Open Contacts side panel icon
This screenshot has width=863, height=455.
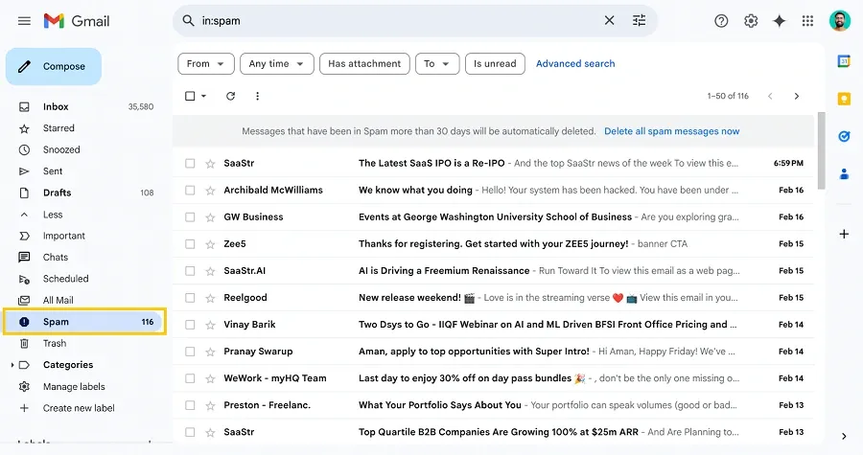pos(844,174)
